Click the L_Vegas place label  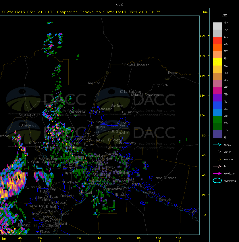33,162
